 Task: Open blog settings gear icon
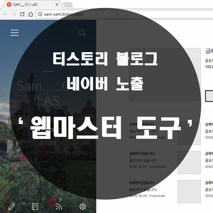(x=83, y=207)
